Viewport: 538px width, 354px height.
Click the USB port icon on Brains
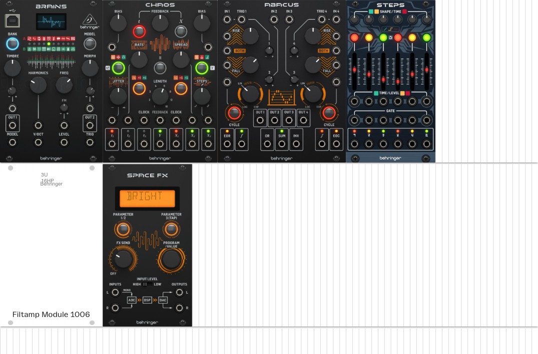(x=13, y=21)
